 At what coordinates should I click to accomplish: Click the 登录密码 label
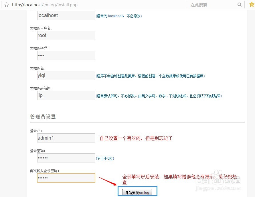click(37, 151)
